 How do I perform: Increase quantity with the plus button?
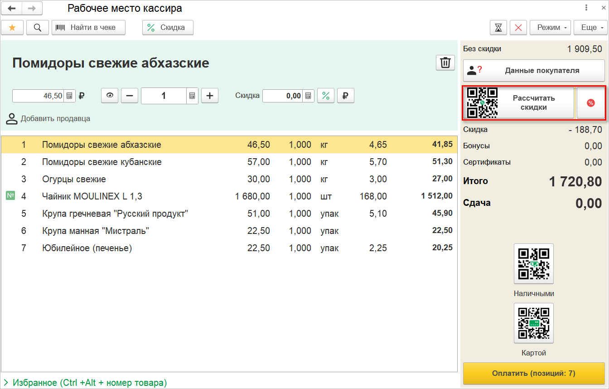(209, 96)
